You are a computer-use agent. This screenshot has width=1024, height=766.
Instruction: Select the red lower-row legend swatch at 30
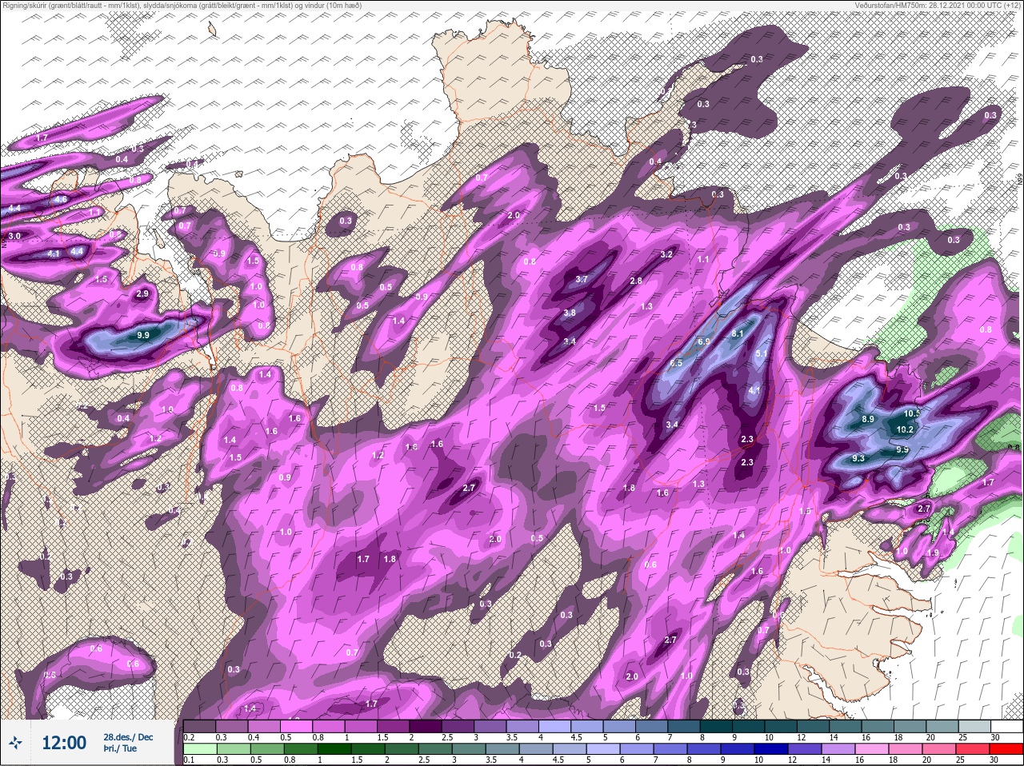click(1006, 749)
